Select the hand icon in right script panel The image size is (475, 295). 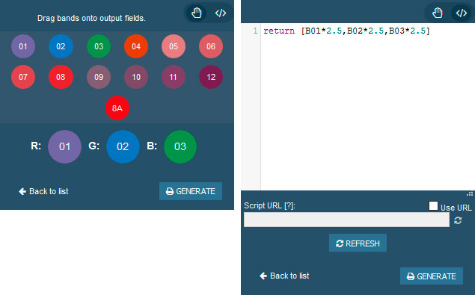[x=437, y=13]
